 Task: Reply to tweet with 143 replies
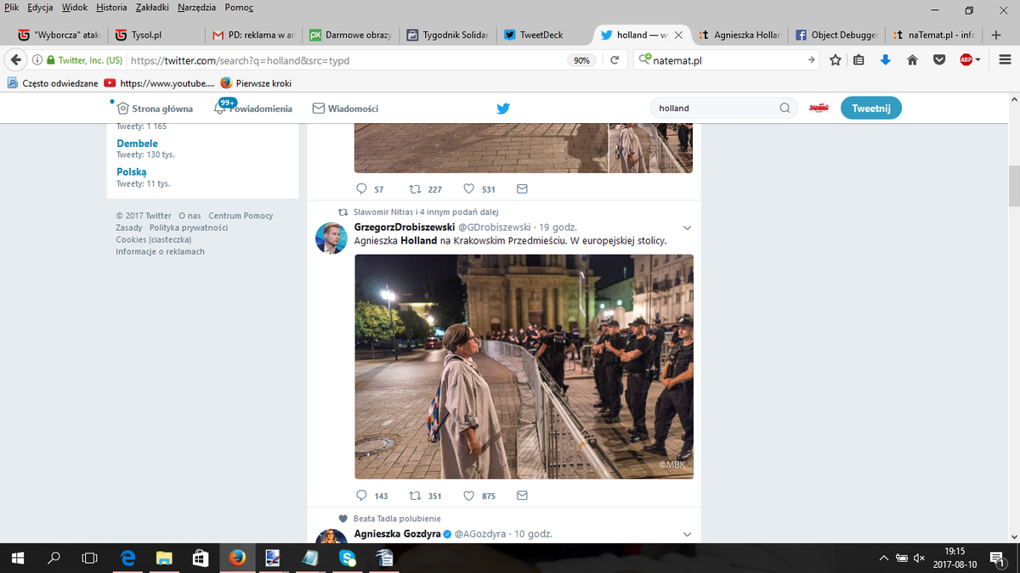click(x=361, y=496)
